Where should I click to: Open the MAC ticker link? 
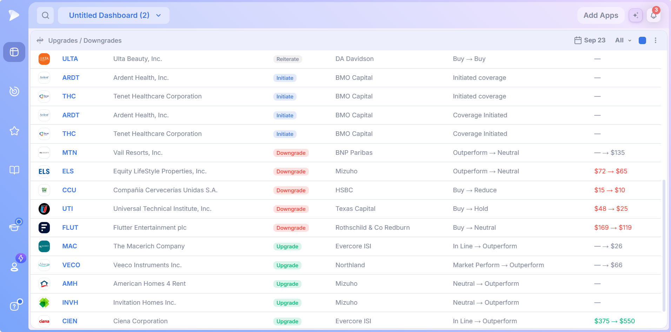coord(69,246)
